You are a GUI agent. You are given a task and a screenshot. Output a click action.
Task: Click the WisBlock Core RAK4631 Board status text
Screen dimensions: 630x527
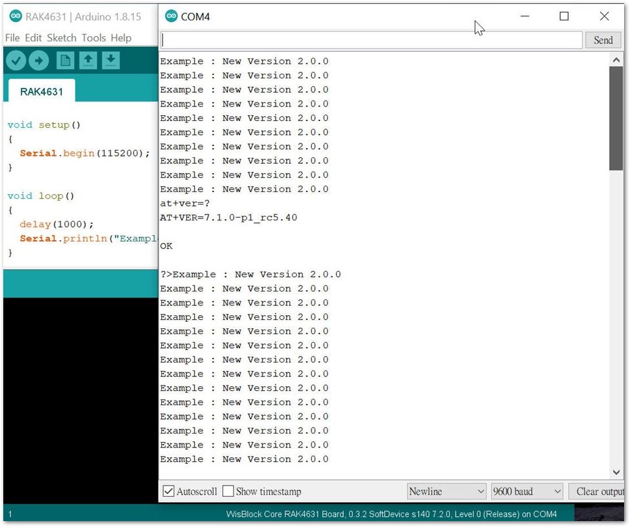pos(391,514)
